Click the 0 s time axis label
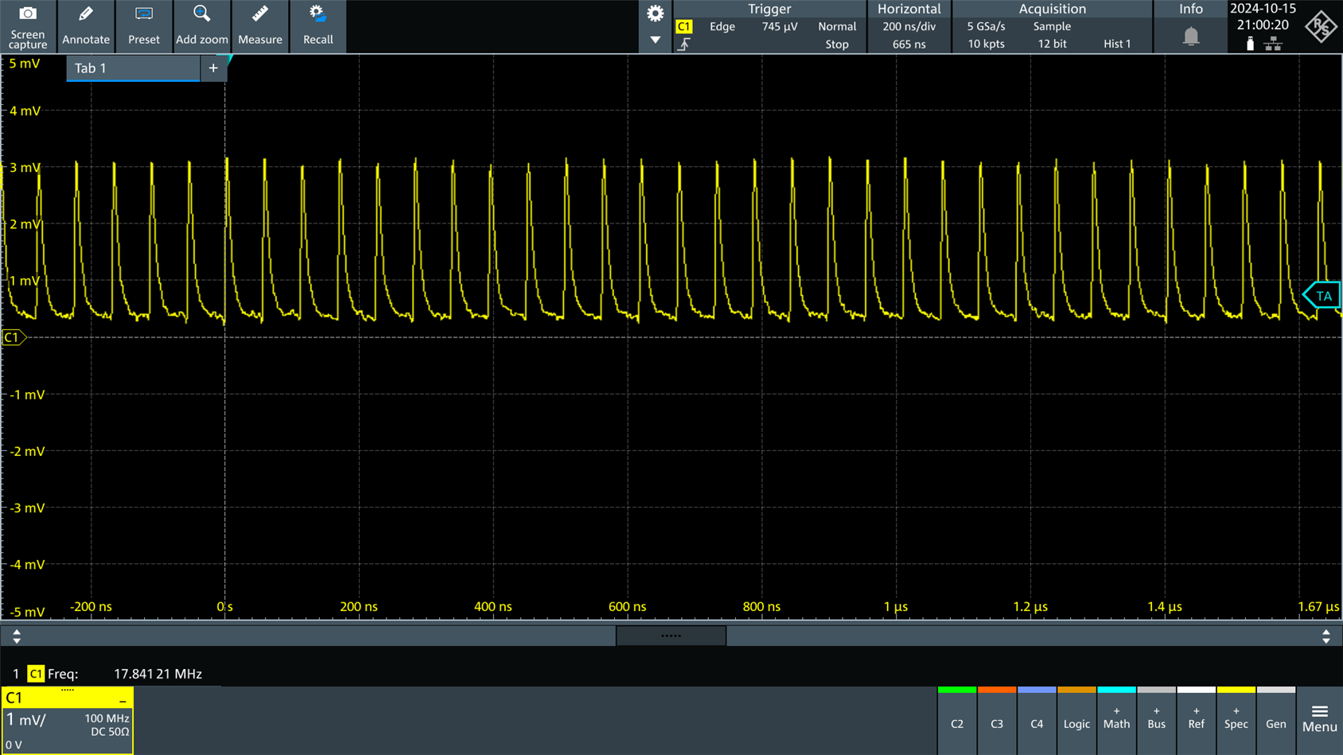The height and width of the screenshot is (755, 1343). [224, 606]
